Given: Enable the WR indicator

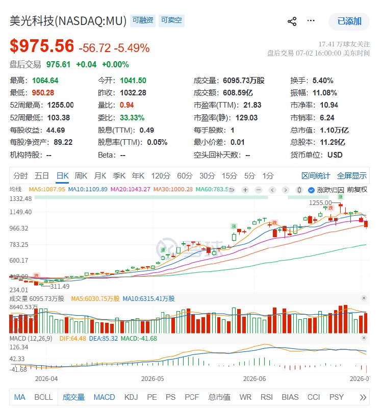Looking at the screenshot, I should click(x=245, y=397).
